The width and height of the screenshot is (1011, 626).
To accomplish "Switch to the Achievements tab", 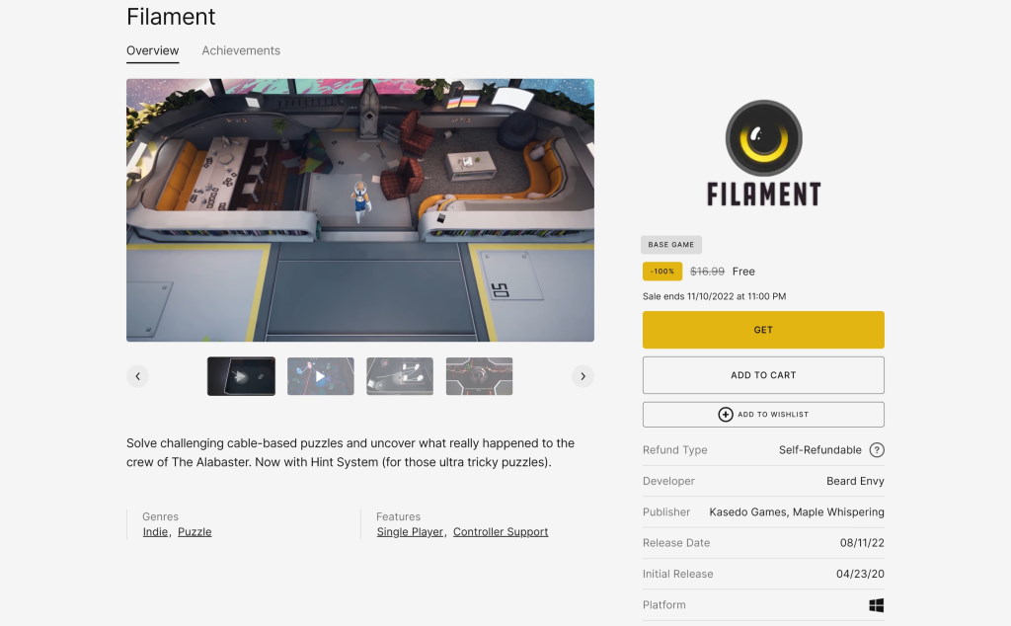I will (241, 50).
